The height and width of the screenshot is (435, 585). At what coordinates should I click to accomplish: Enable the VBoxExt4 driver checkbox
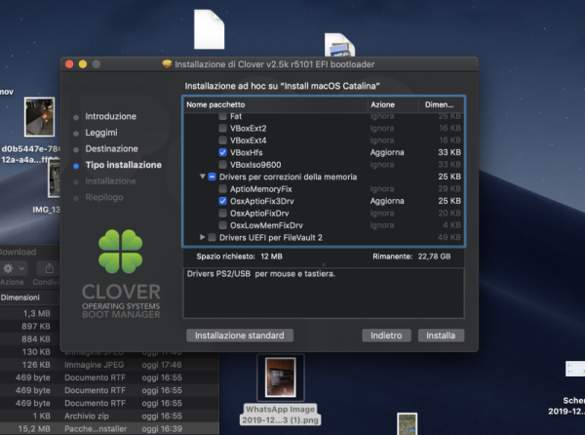[x=222, y=140]
